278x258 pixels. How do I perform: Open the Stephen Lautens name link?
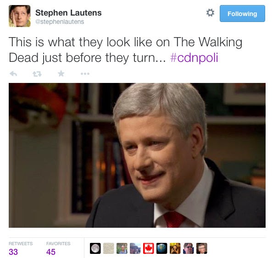(x=68, y=12)
